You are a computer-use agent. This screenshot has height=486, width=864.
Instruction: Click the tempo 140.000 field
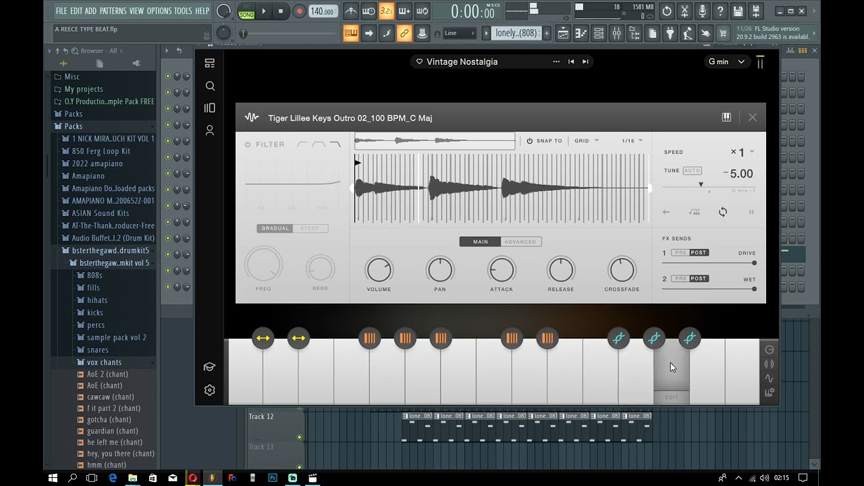tap(323, 11)
